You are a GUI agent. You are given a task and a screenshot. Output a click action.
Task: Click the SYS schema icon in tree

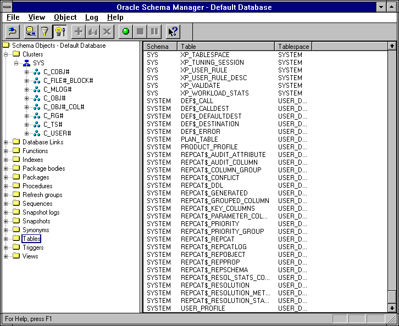tap(26, 63)
